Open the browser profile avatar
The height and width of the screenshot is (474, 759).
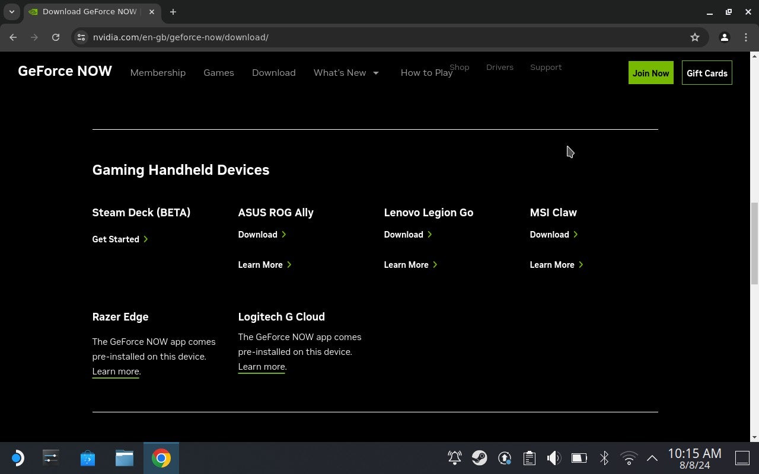pos(724,37)
